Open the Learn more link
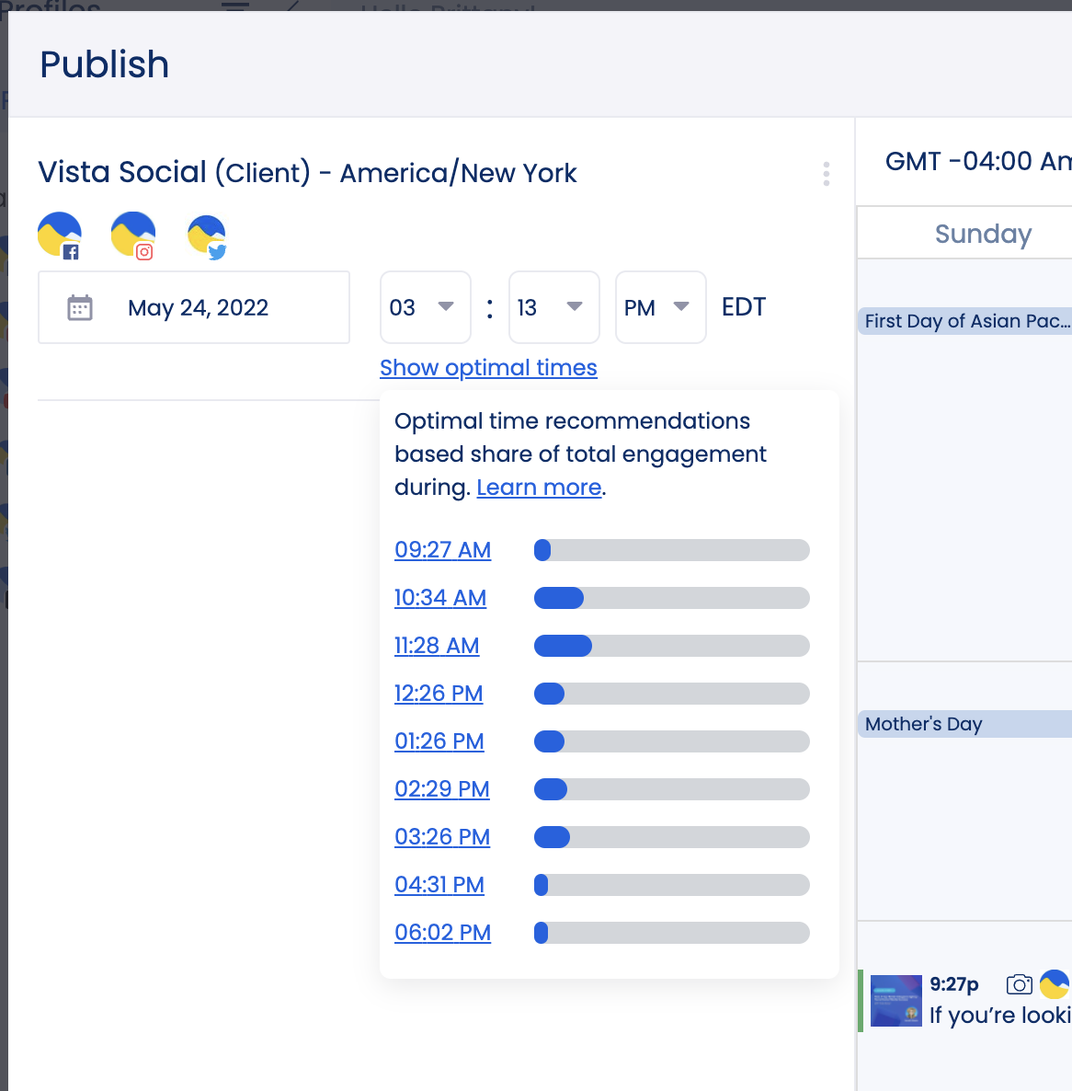The width and height of the screenshot is (1072, 1091). [539, 487]
